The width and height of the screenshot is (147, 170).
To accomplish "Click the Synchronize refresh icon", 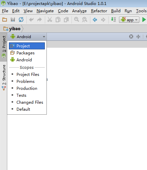I will point(21,20).
